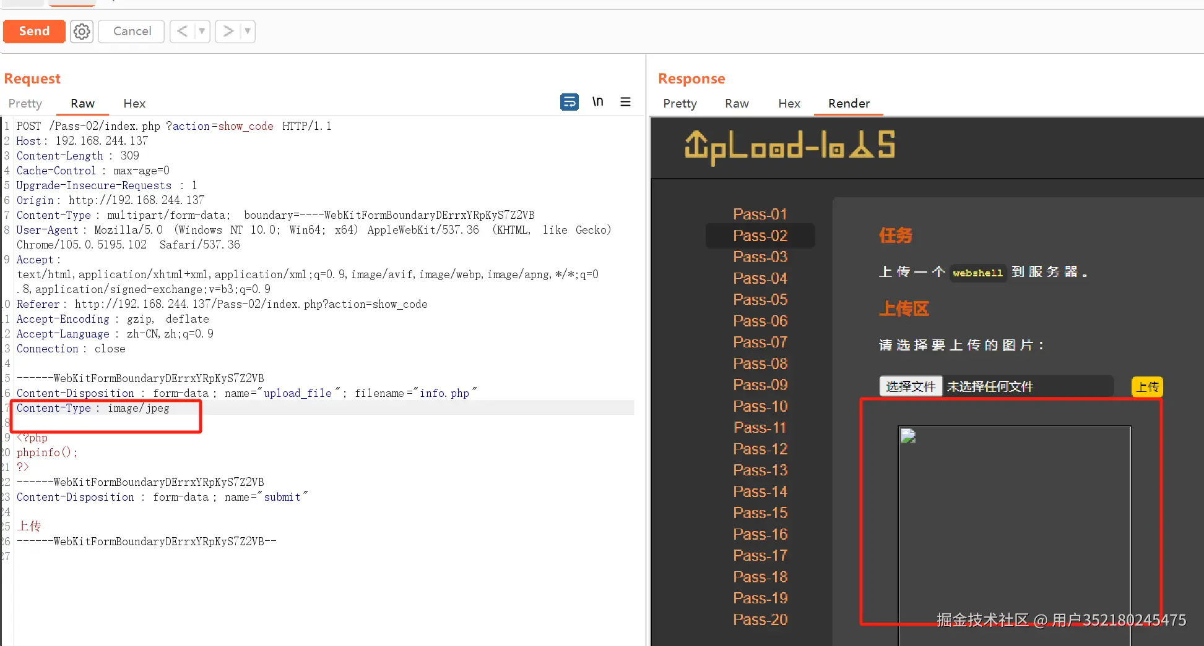Click the Content-Length: 309 header
Image resolution: width=1204 pixels, height=646 pixels.
pos(78,156)
